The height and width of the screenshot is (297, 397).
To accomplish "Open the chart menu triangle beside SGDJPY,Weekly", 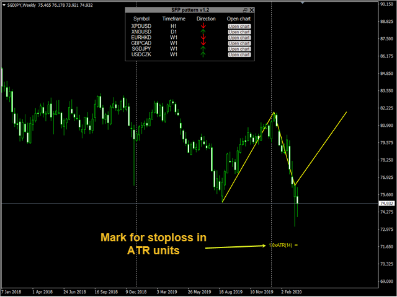I will pos(4,5).
